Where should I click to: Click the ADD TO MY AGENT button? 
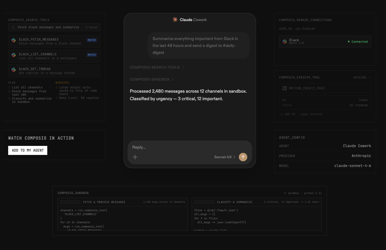28,150
